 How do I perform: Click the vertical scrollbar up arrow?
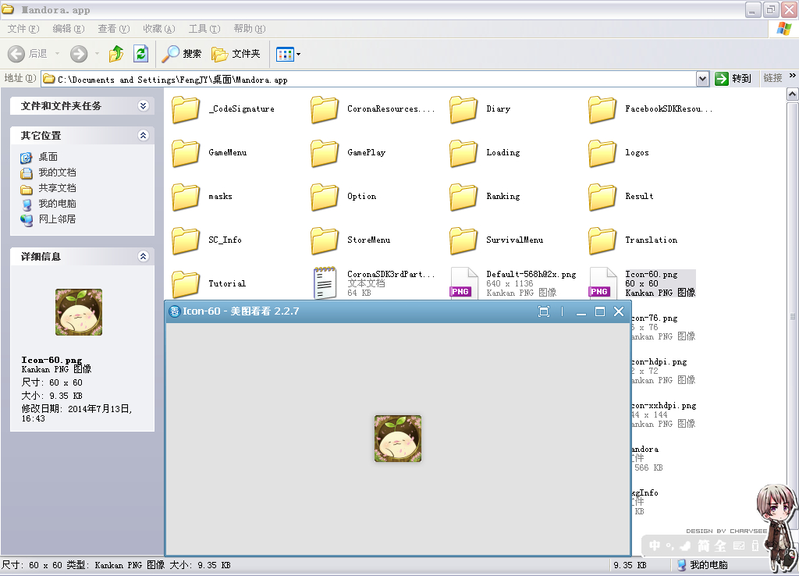pyautogui.click(x=792, y=94)
